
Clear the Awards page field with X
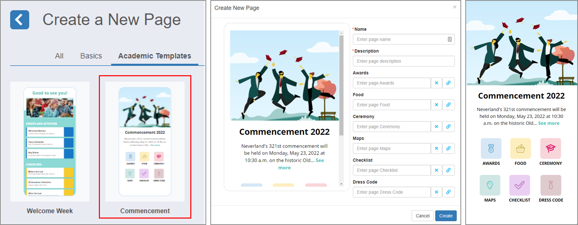pyautogui.click(x=436, y=83)
